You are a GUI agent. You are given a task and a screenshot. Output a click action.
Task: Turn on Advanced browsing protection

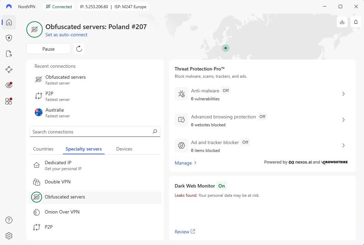click(262, 116)
